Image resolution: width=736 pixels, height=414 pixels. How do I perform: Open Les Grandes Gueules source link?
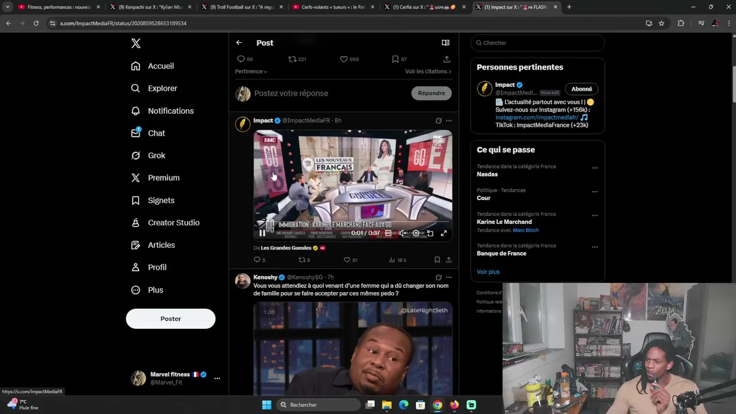tap(286, 248)
